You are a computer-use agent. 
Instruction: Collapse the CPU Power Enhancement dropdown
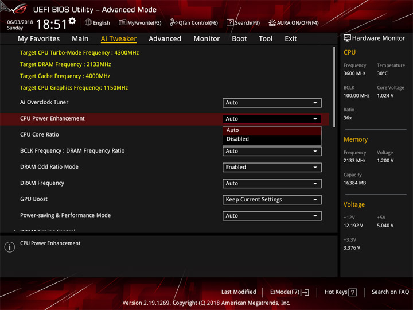(272, 119)
